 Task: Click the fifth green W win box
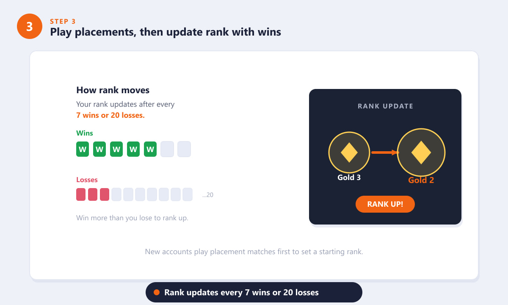[150, 149]
